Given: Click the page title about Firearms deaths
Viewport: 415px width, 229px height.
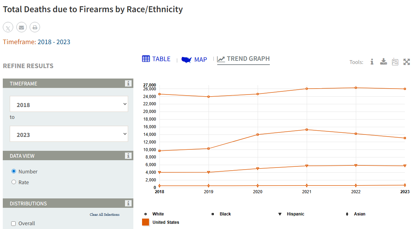Looking at the screenshot, I should click(93, 9).
